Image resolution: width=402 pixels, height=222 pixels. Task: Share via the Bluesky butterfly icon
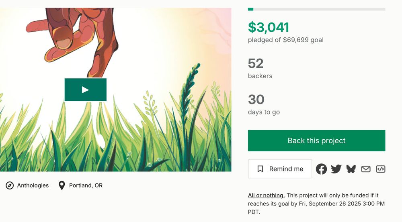click(x=351, y=169)
